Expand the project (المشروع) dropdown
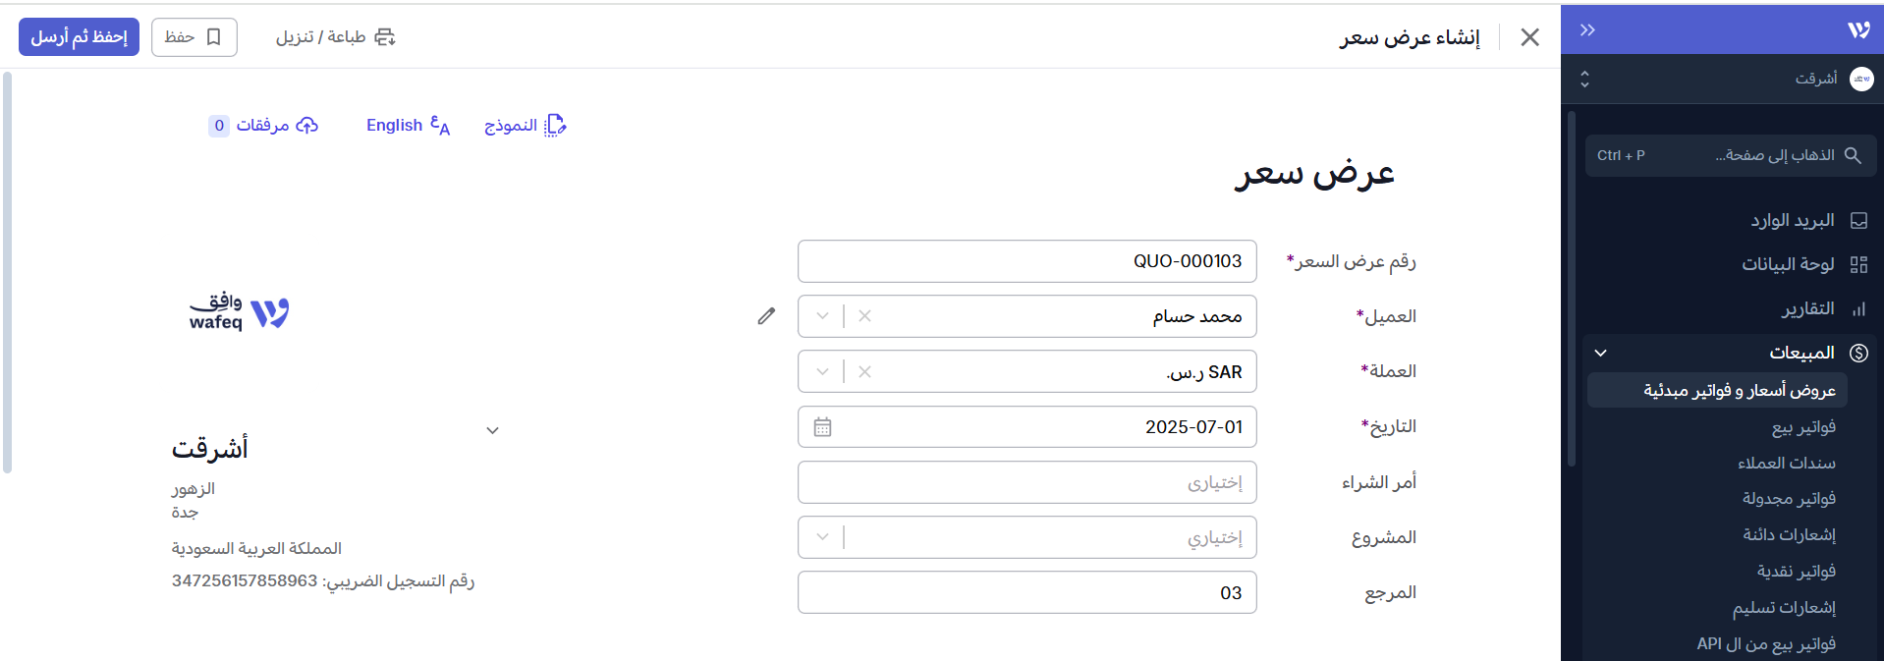This screenshot has height=661, width=1884. 823,537
